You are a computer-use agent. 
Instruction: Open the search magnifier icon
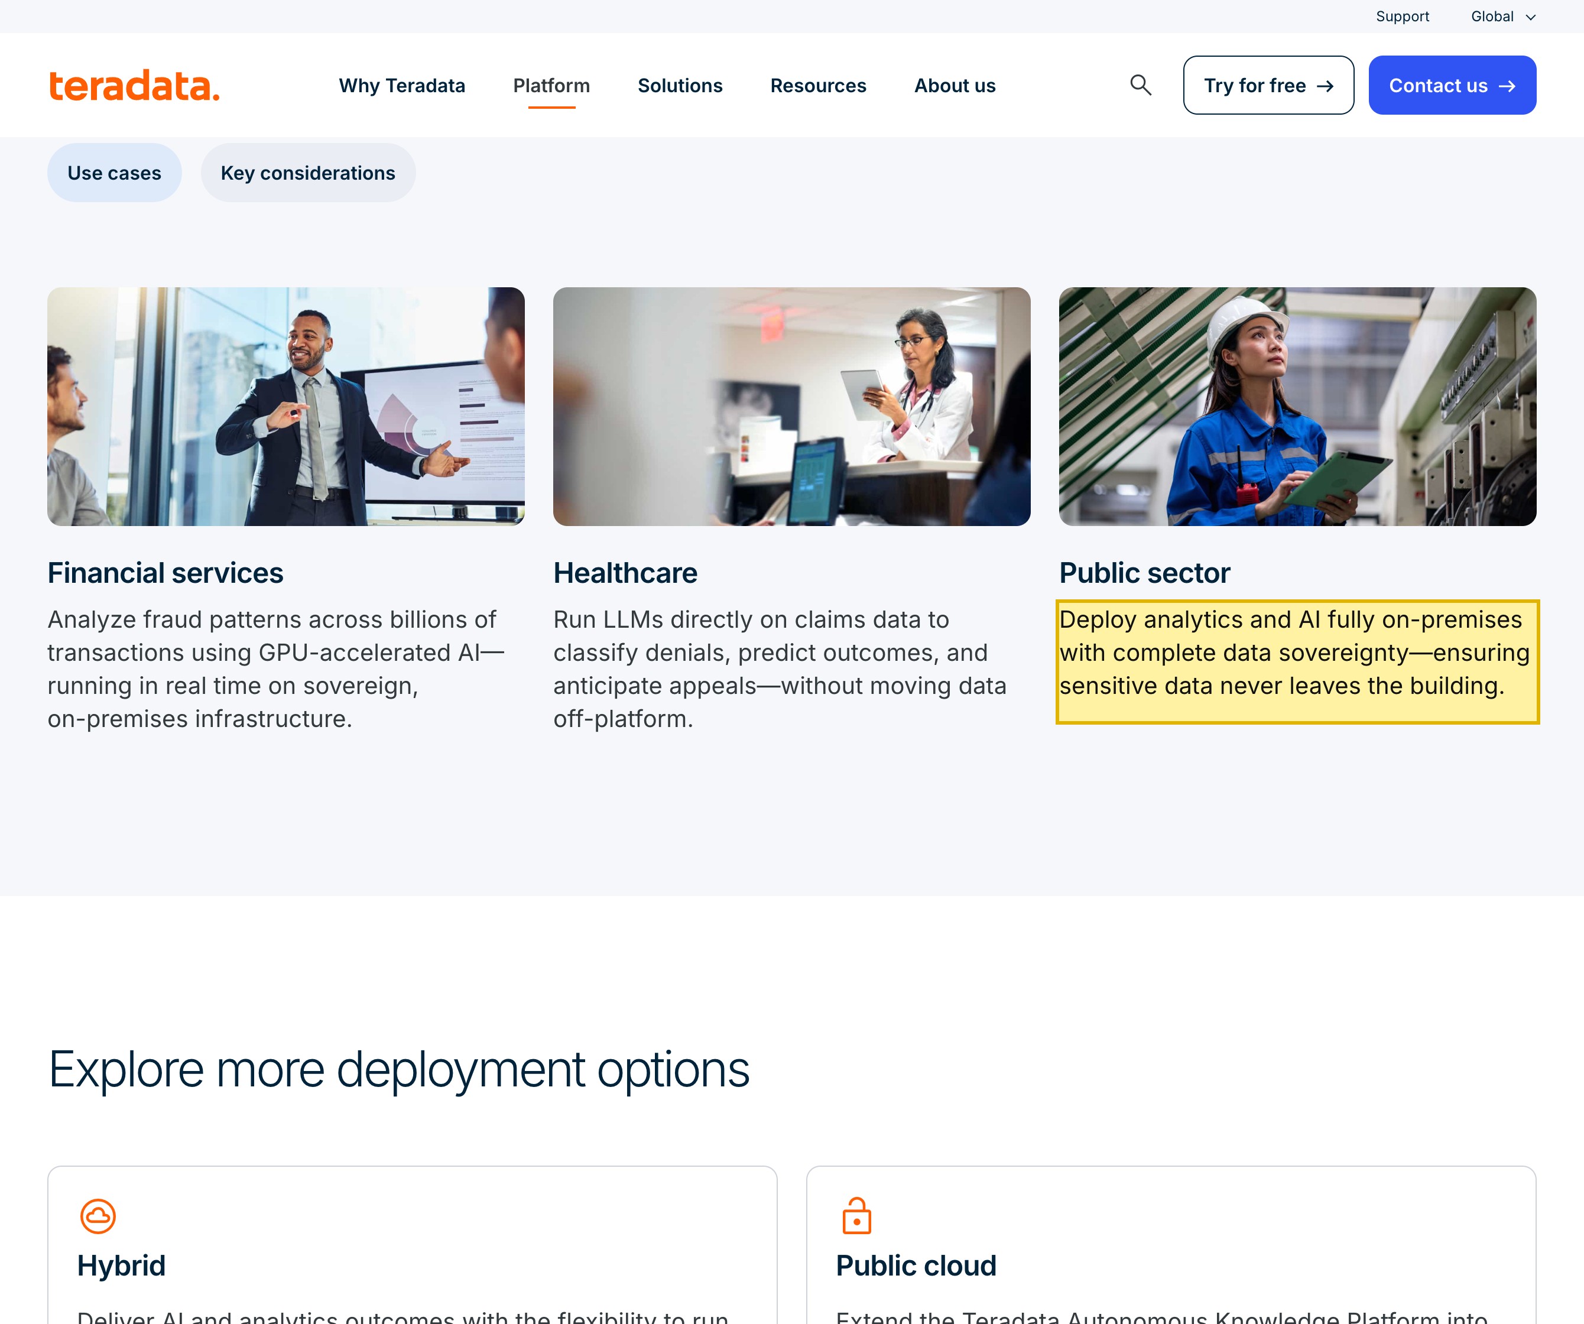(1141, 85)
